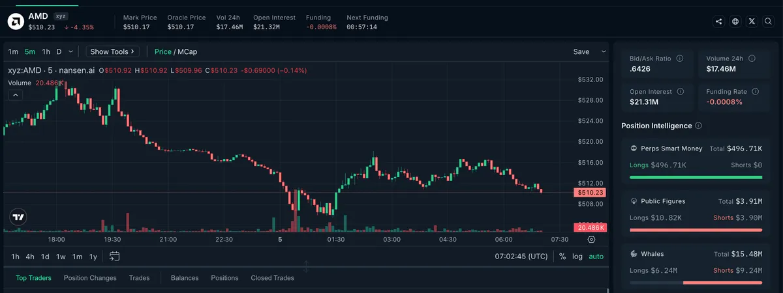The width and height of the screenshot is (783, 293).
Task: Click the panel resize handle above tabs
Action: click(x=306, y=267)
